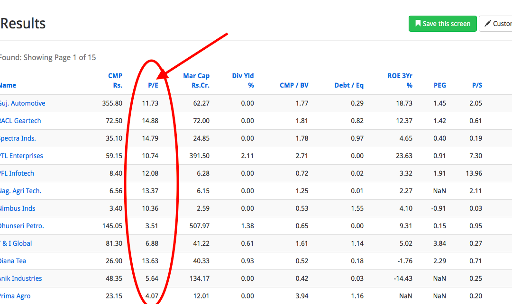Image resolution: width=512 pixels, height=304 pixels.
Task: Select Prima Agro's CMP / BV value 3.94
Action: (x=302, y=296)
